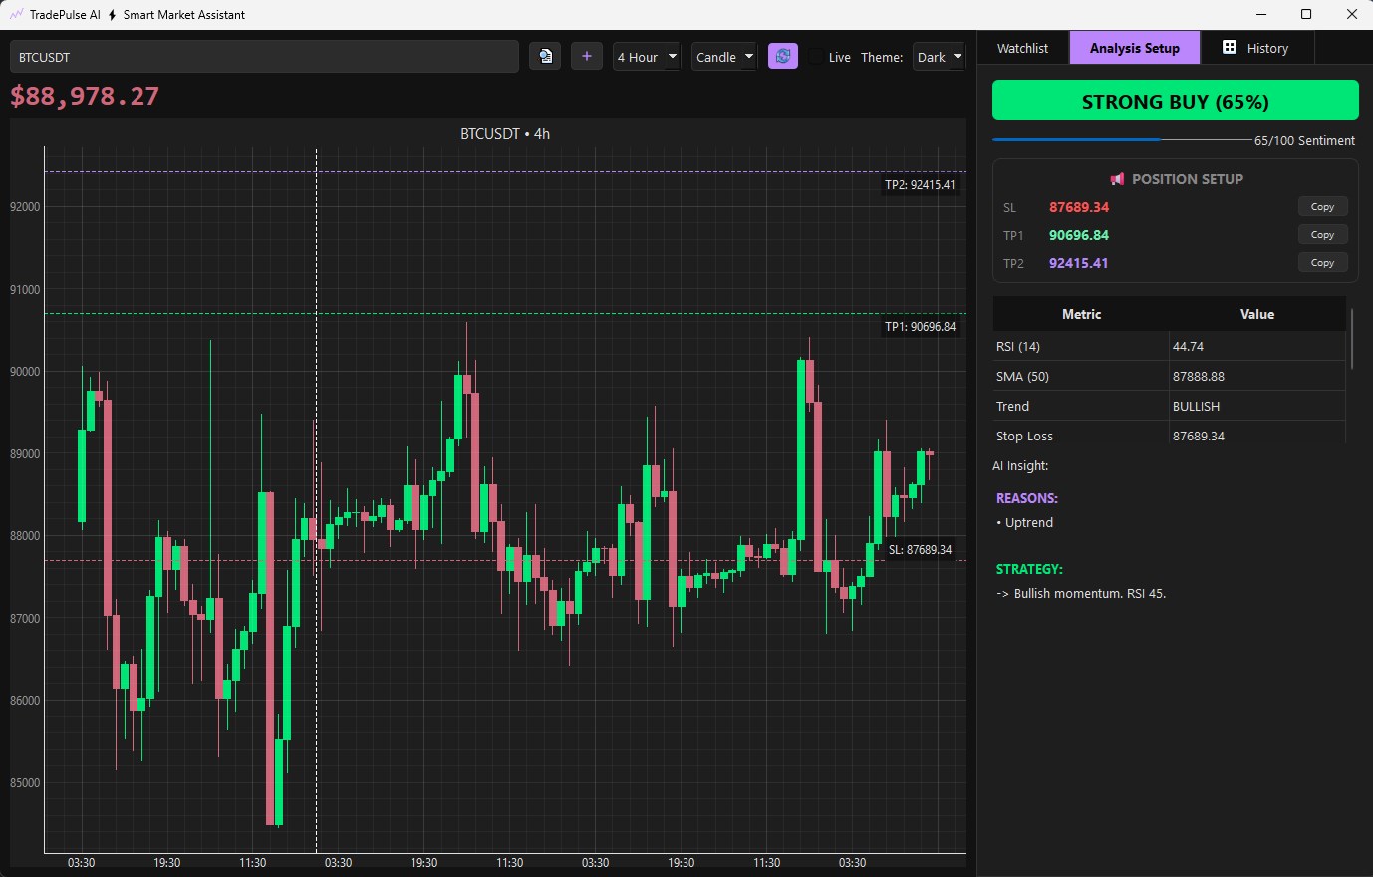Open the History tab
Image resolution: width=1373 pixels, height=877 pixels.
pos(1257,47)
